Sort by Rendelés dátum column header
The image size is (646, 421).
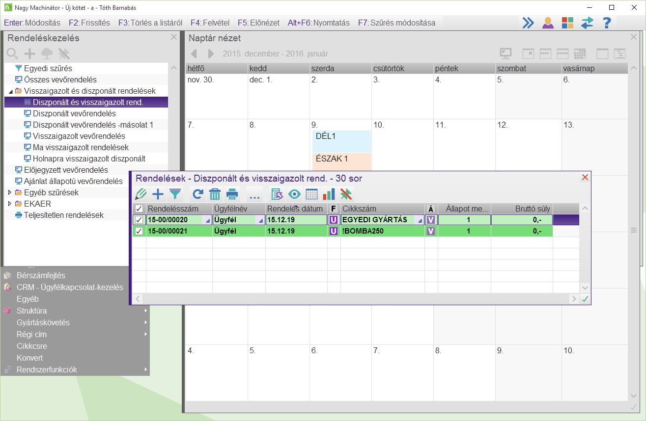pos(296,209)
